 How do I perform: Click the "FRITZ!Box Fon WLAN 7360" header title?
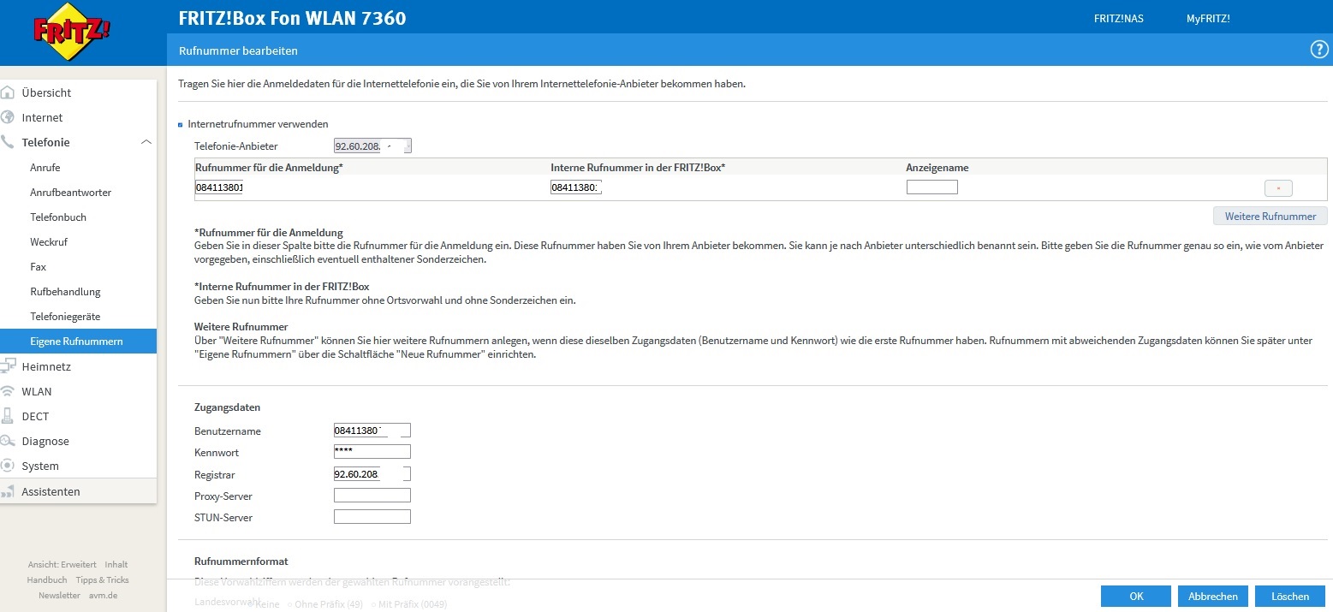pos(292,18)
